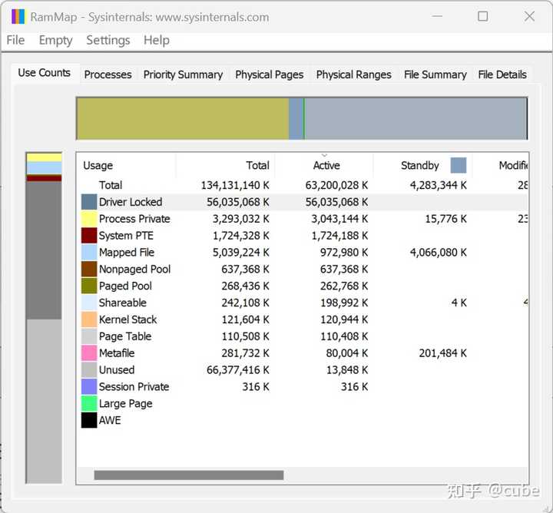Screen dimensions: 553x513
Task: Click the RamMap app icon in title bar
Action: [18, 17]
